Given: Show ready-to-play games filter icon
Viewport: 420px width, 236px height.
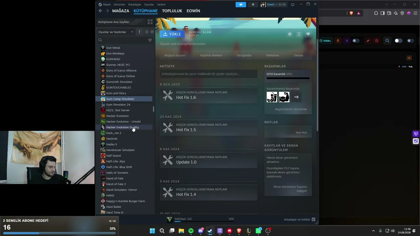Looking at the screenshot, I should (152, 32).
